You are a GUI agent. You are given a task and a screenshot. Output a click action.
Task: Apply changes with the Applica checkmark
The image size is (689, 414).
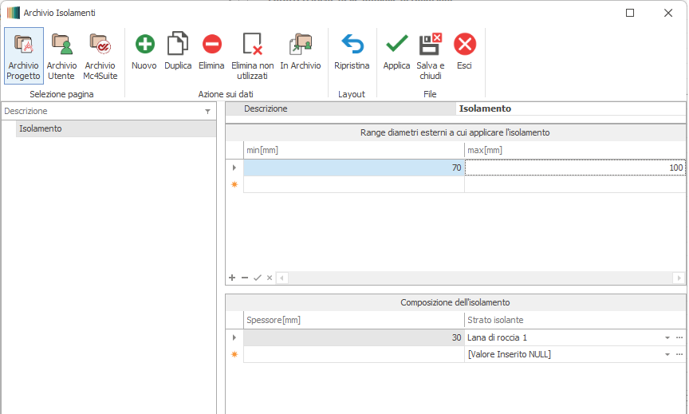point(396,45)
